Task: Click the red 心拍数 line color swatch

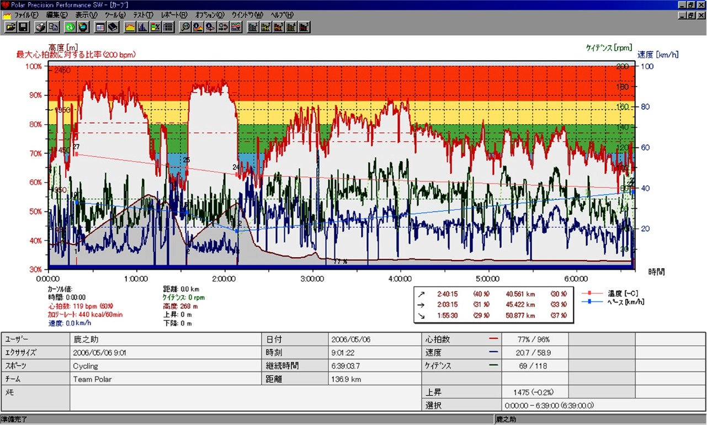Action: 493,339
